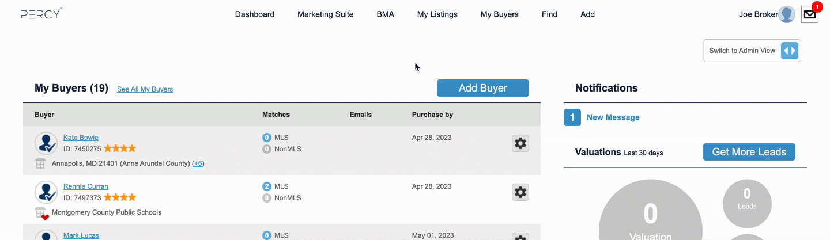
Task: Click the ID: 7497373 text
Action: tap(82, 198)
